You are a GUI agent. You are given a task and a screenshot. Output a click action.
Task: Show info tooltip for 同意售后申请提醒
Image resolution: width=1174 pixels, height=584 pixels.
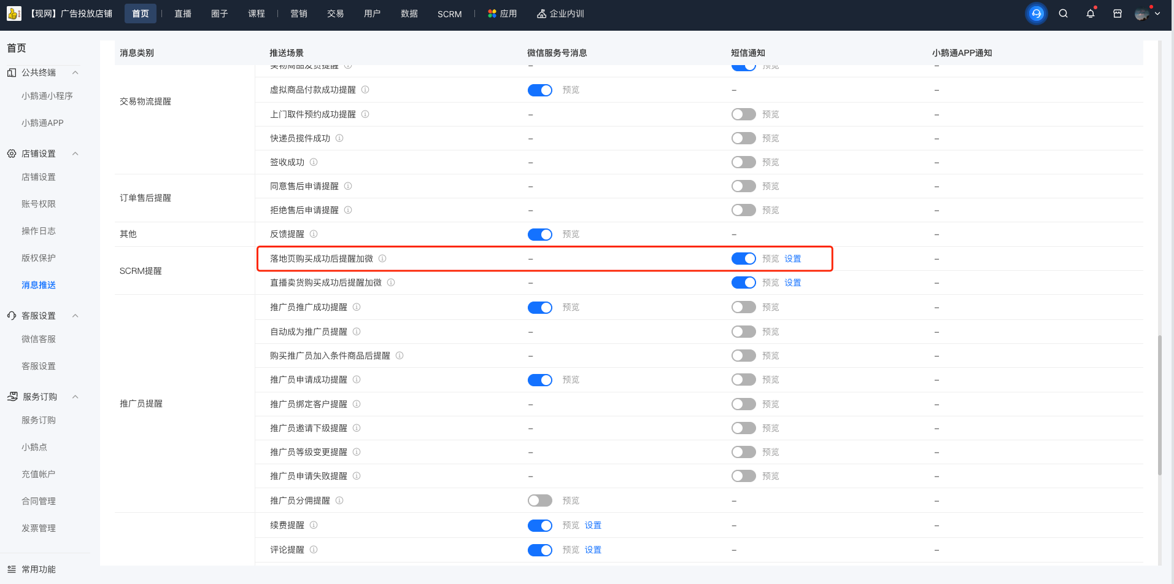coord(348,186)
